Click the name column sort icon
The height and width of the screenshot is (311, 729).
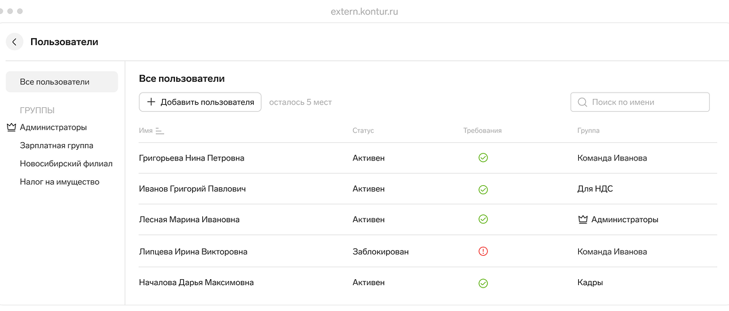coord(160,131)
